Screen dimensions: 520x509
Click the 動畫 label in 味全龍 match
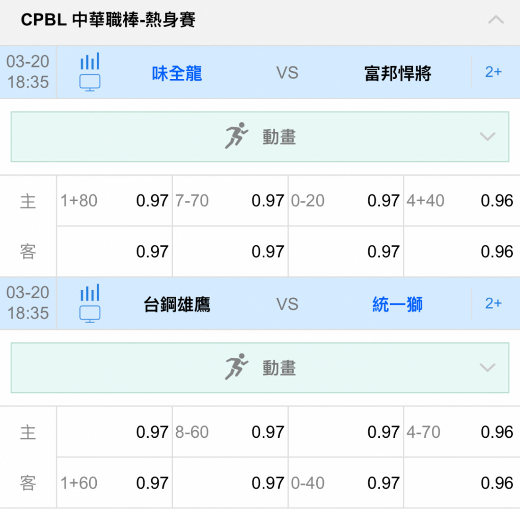point(279,137)
